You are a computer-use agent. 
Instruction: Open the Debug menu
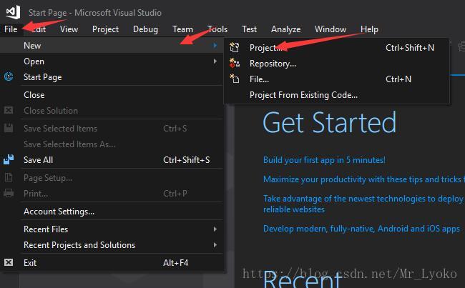pos(145,29)
